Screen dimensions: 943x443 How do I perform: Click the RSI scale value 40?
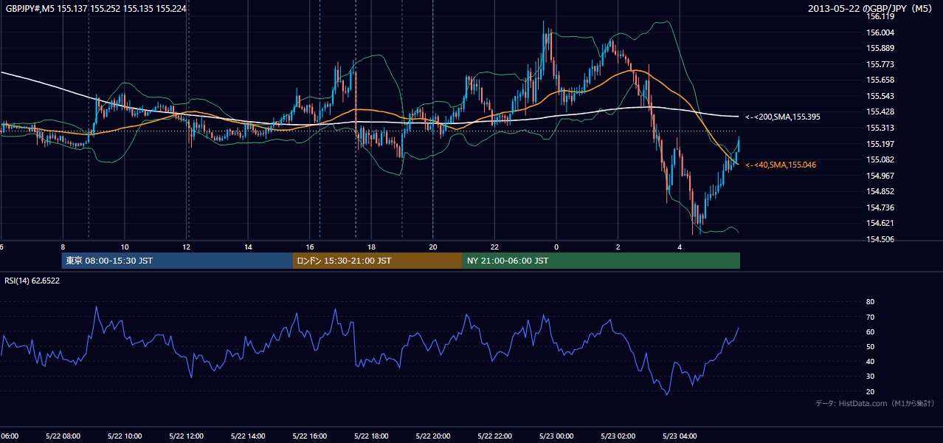871,361
